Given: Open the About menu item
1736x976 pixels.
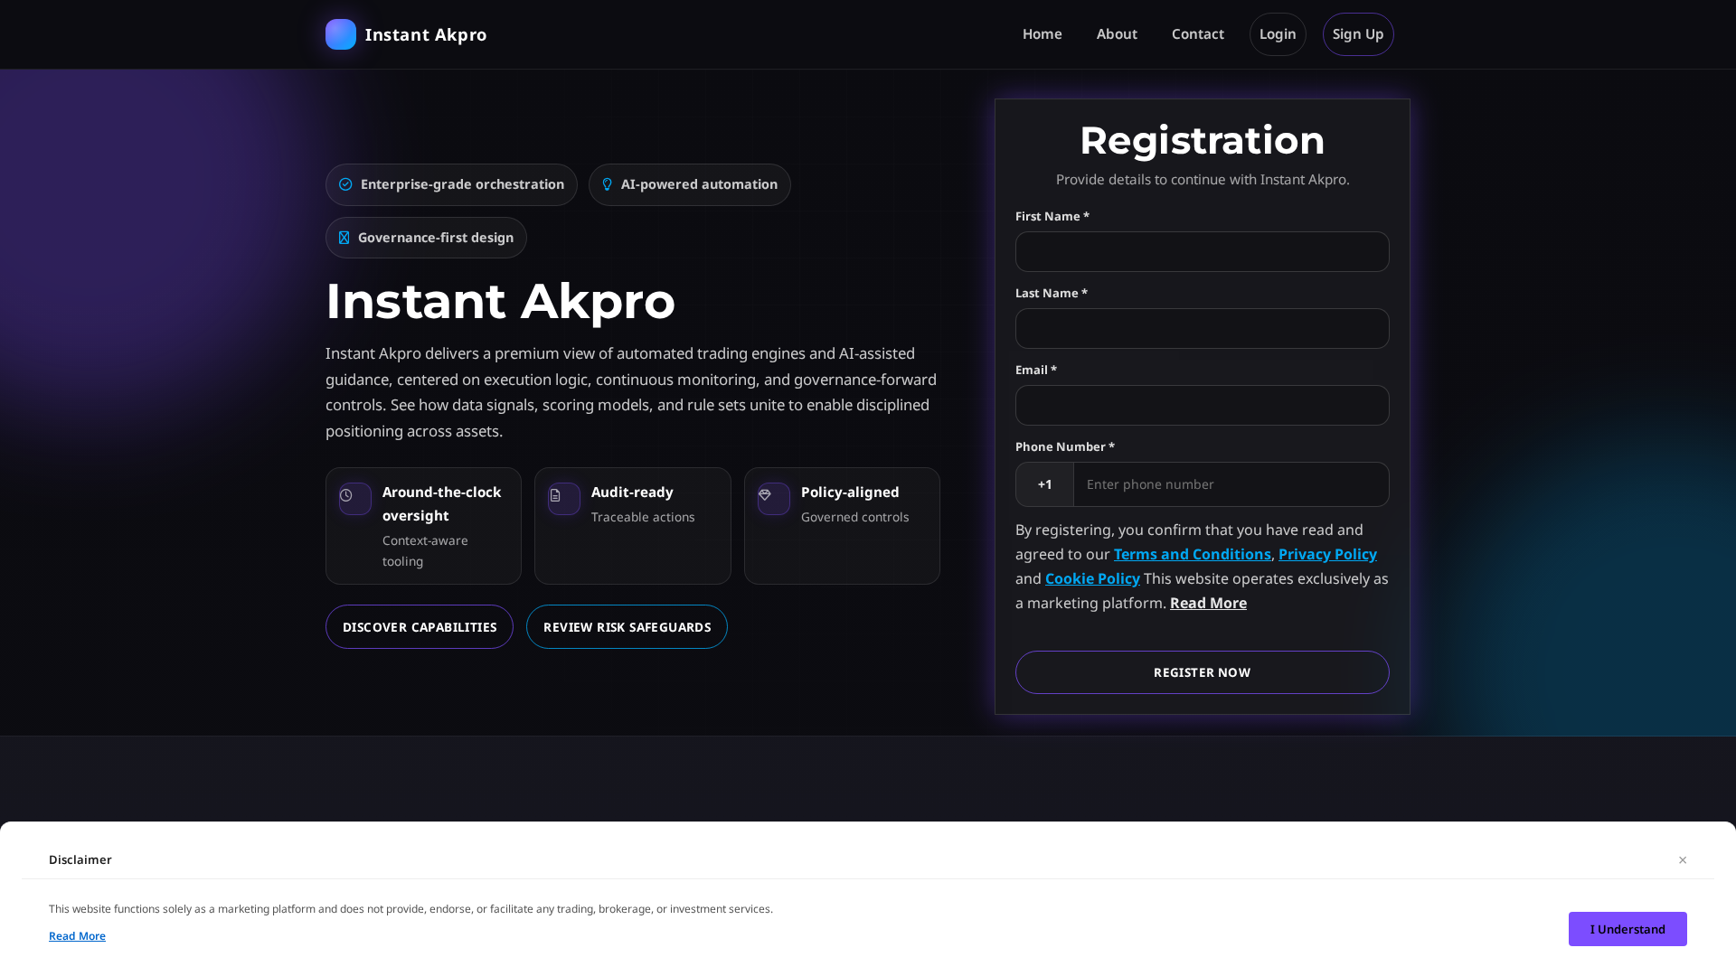Looking at the screenshot, I should pyautogui.click(x=1117, y=34).
